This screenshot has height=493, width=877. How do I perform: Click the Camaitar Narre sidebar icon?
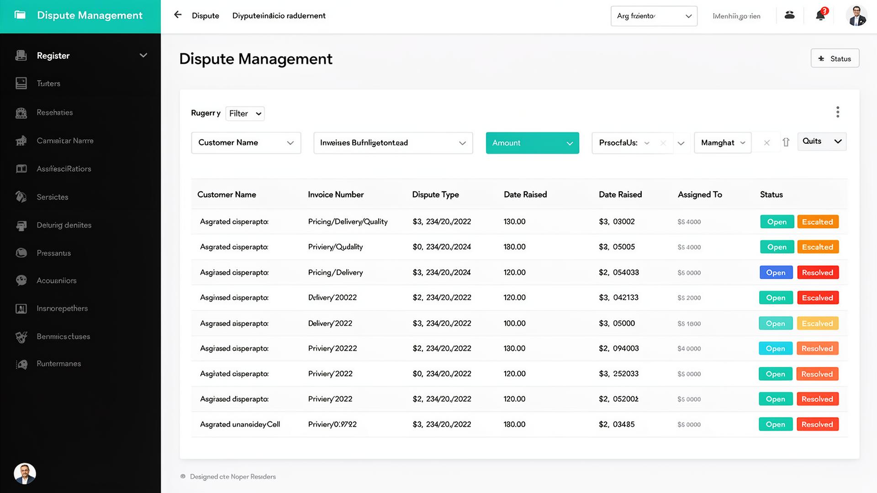coord(21,141)
